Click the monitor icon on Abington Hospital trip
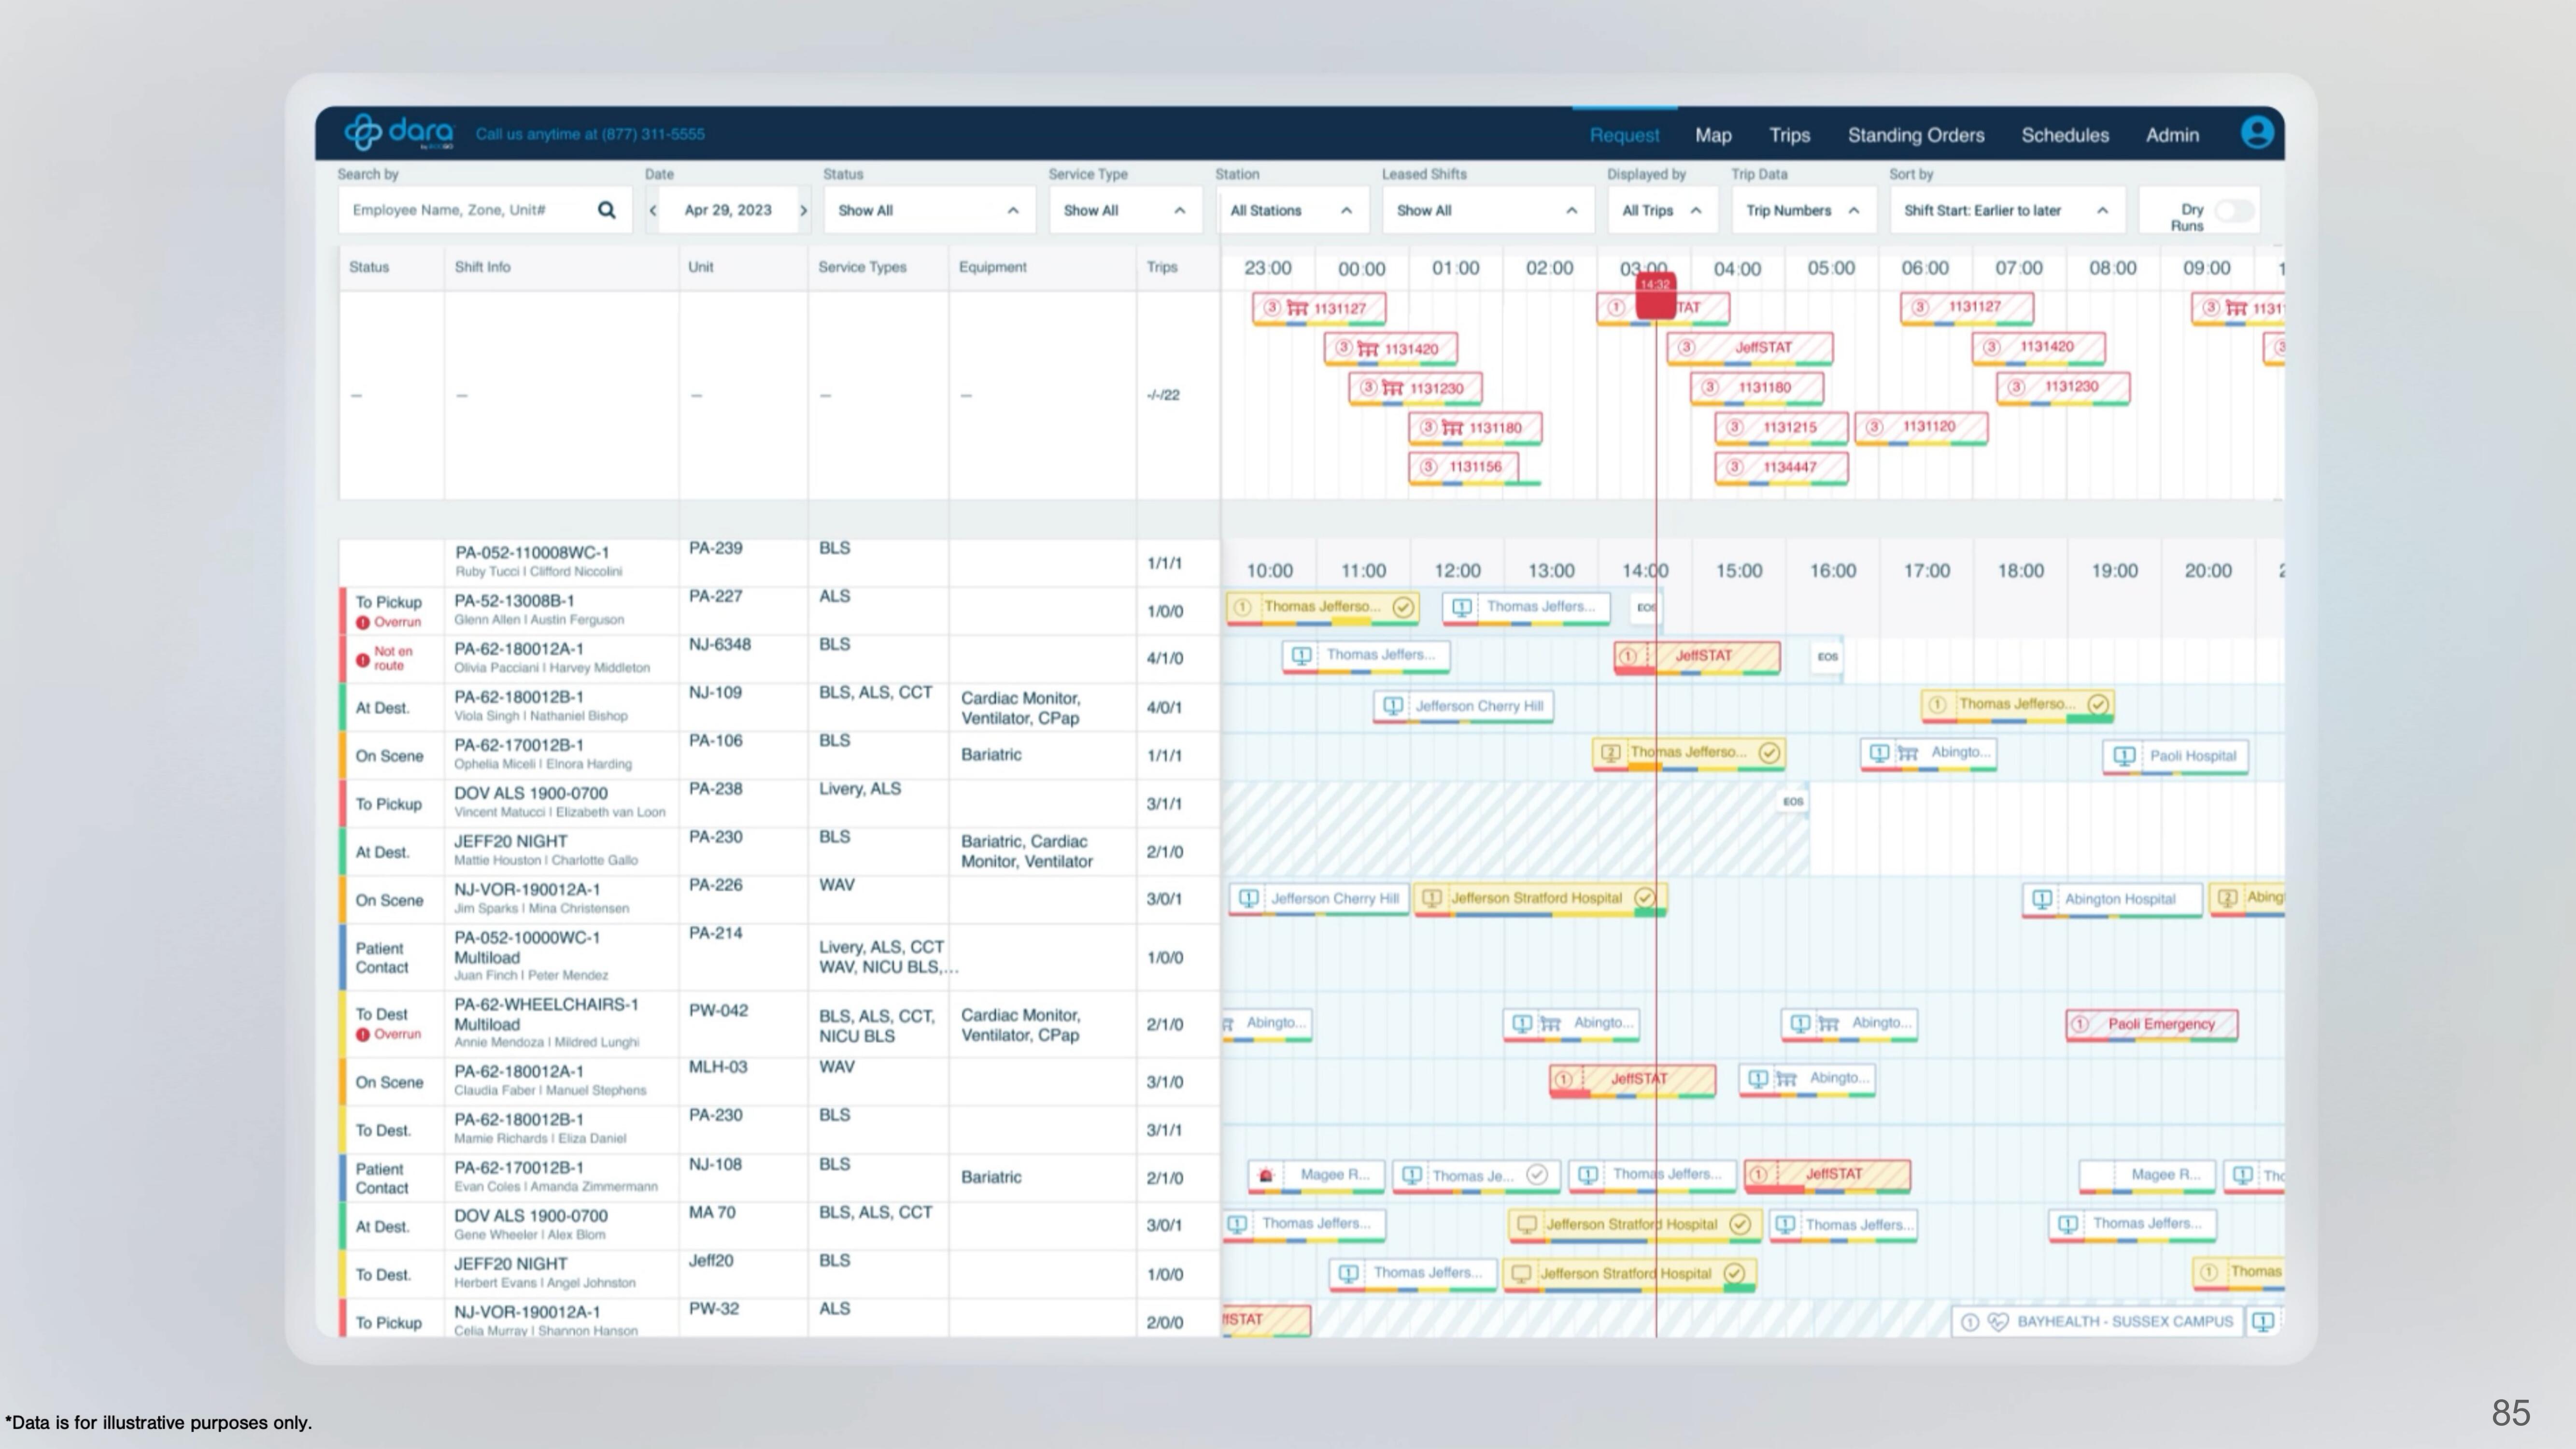This screenshot has width=2576, height=1449. [2042, 899]
